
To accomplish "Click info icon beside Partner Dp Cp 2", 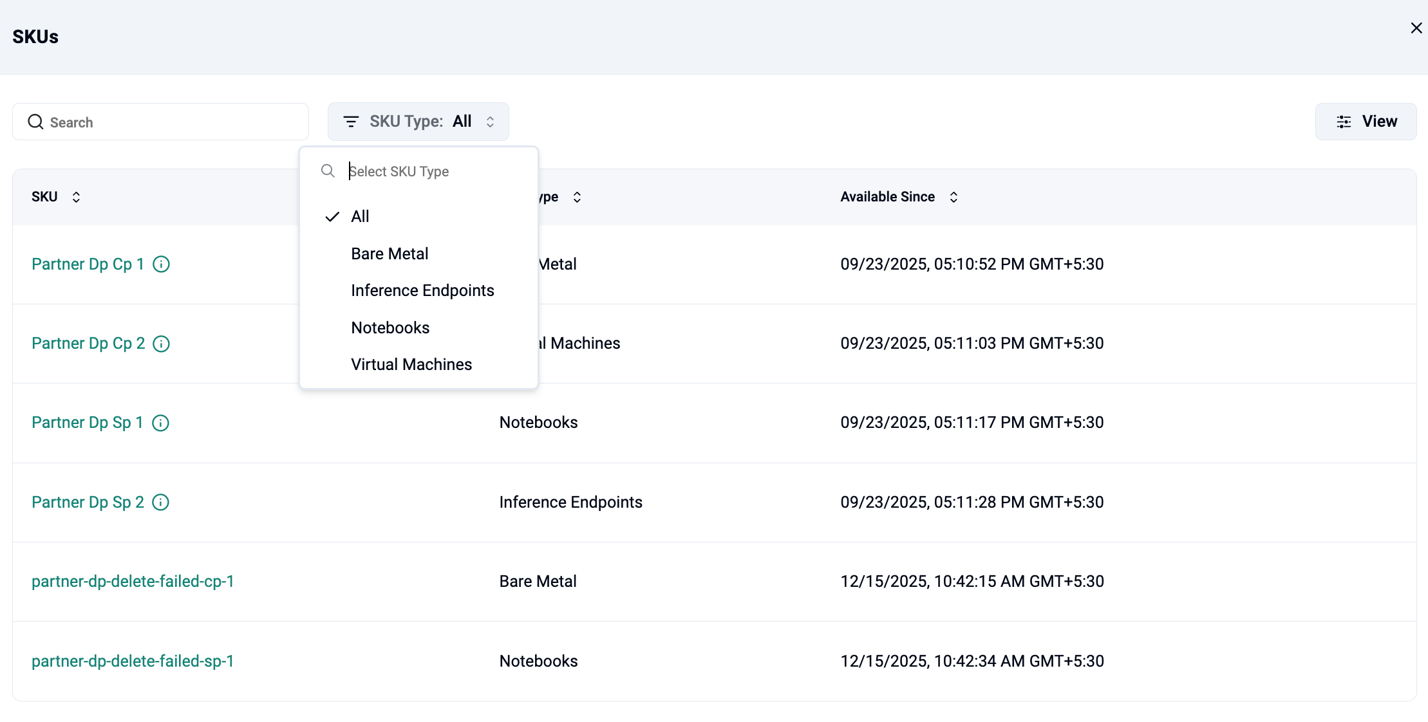I will click(x=161, y=344).
